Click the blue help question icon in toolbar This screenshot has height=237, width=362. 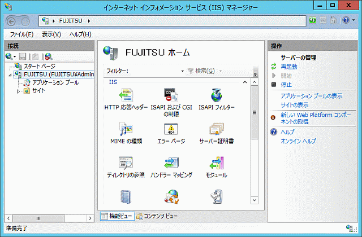coord(346,20)
